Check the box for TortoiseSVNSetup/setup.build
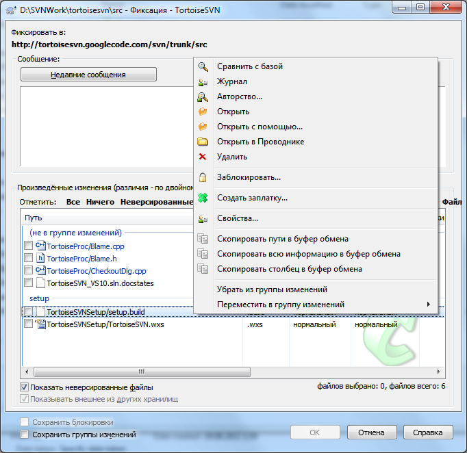This screenshot has width=467, height=453. pyautogui.click(x=29, y=311)
